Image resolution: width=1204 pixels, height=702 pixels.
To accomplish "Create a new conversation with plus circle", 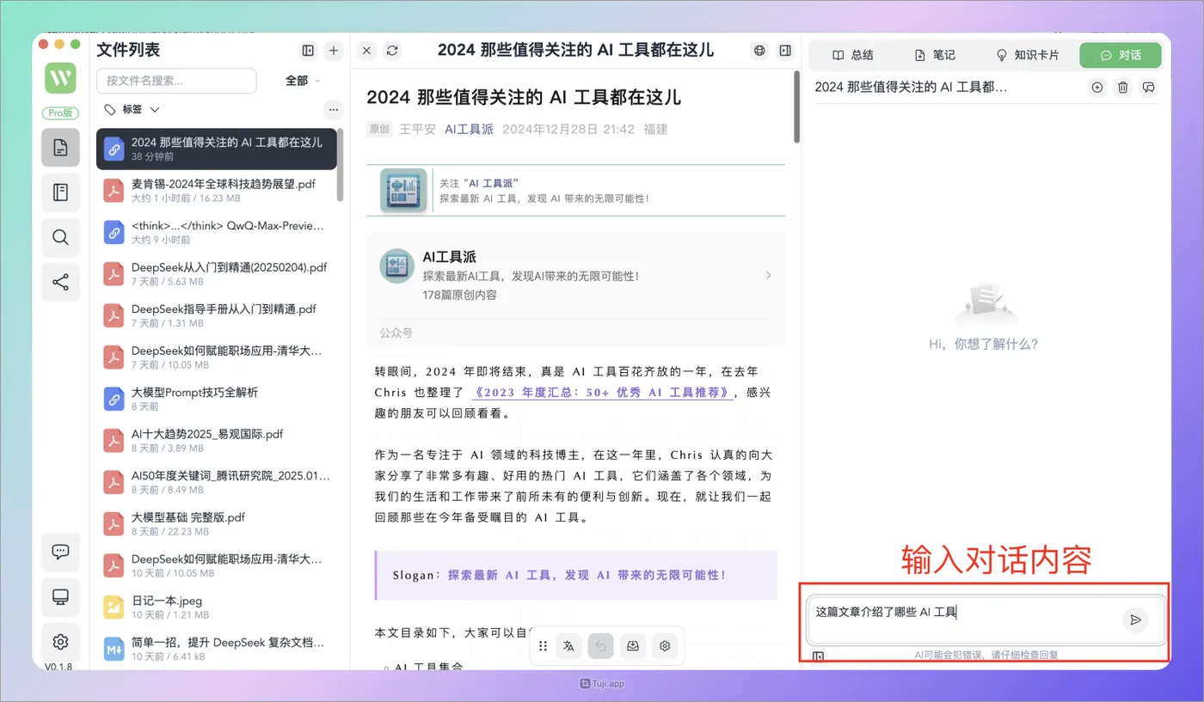I will (x=1096, y=87).
